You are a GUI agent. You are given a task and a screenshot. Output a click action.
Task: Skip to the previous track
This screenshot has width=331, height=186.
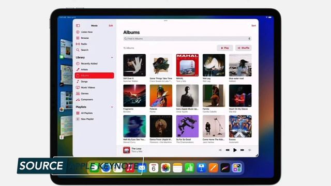pos(228,150)
